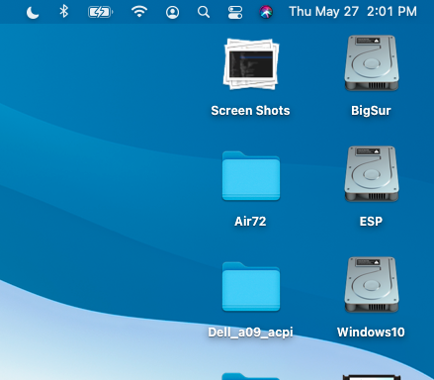The height and width of the screenshot is (380, 434).
Task: Click the "Air72" label
Action: (250, 222)
